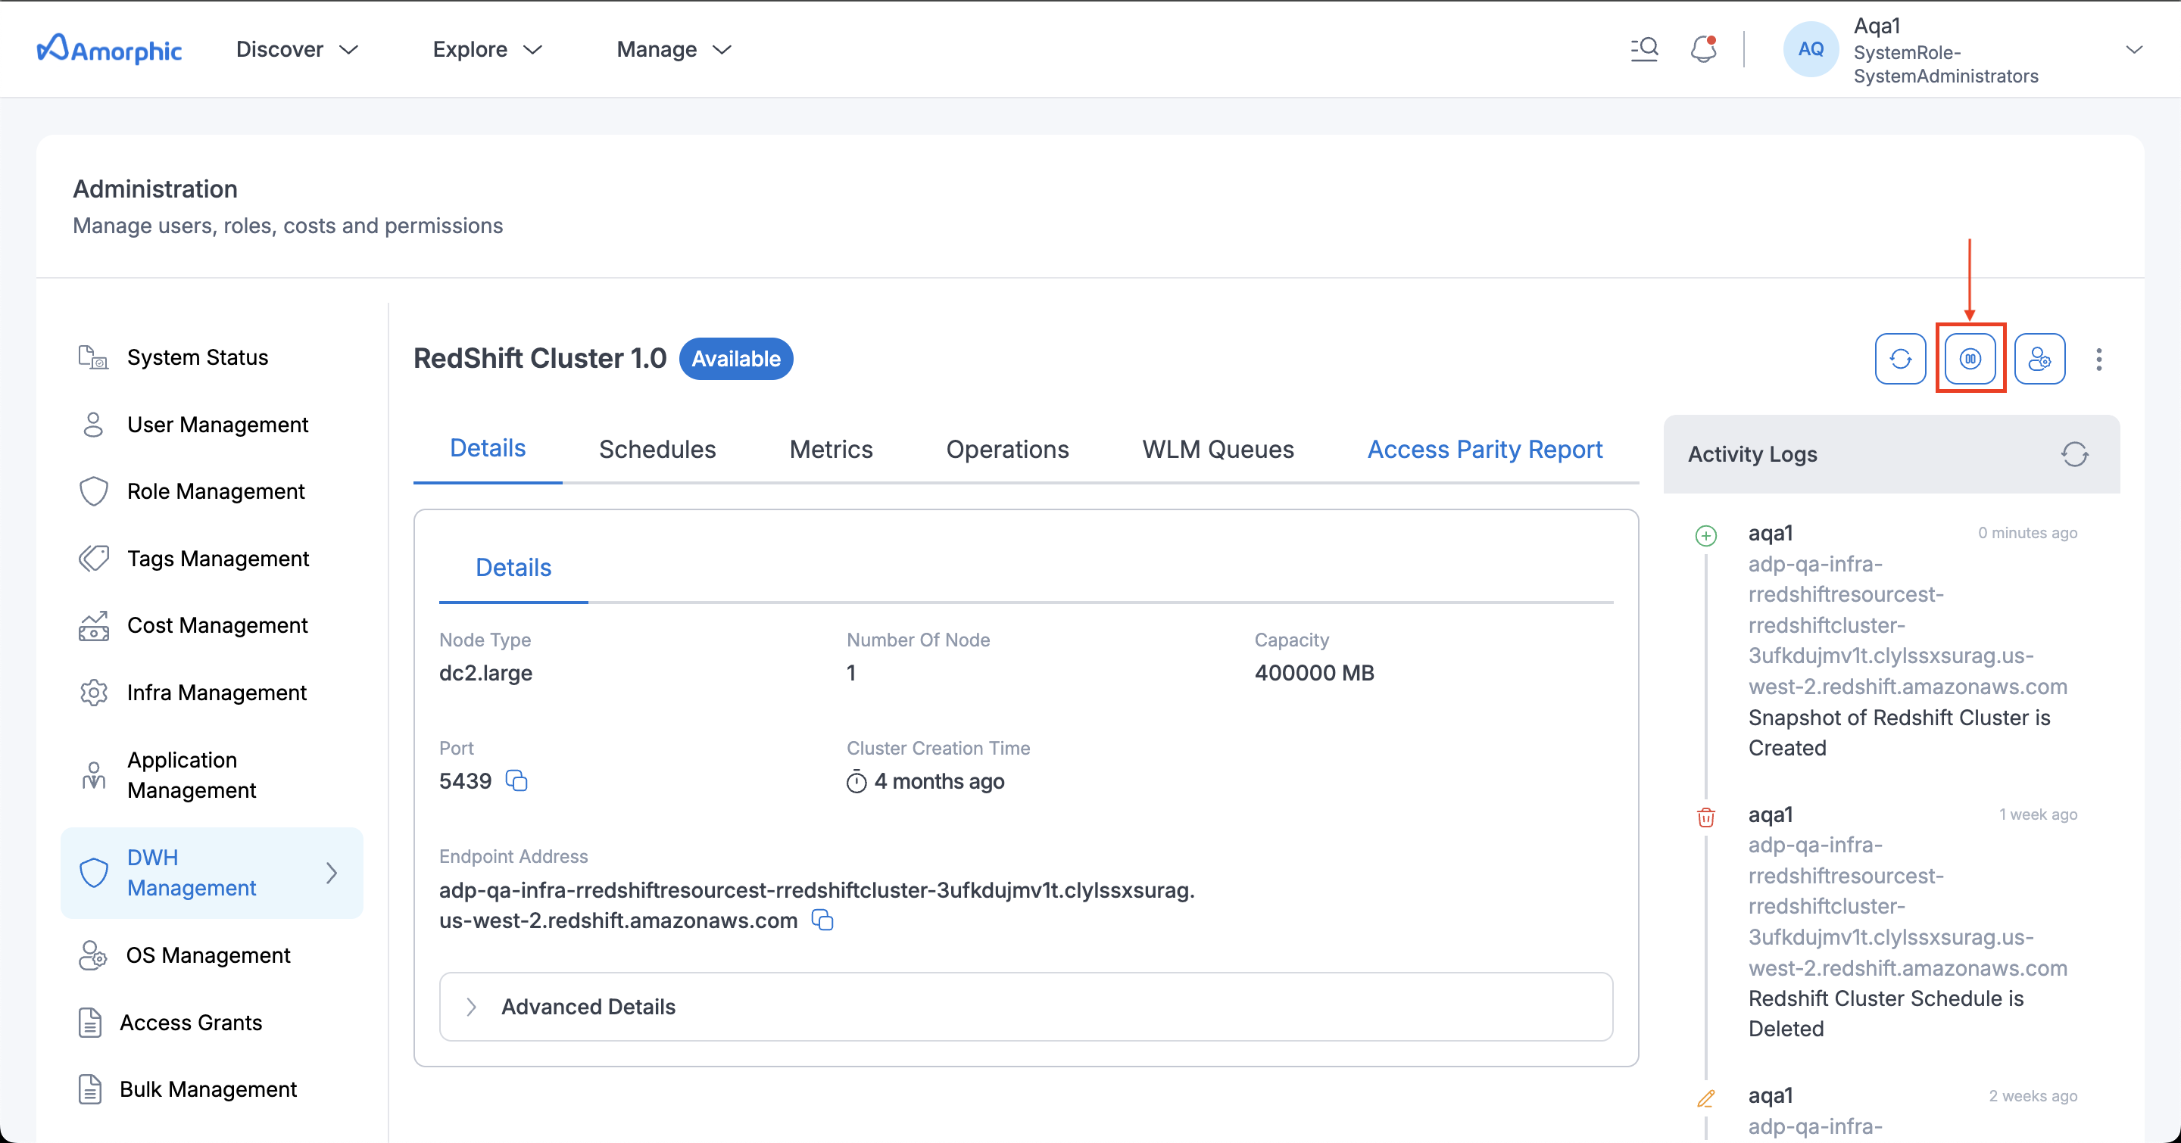Click the RedShift Cluster 1.0 heading
2181x1143 pixels.
pos(540,359)
